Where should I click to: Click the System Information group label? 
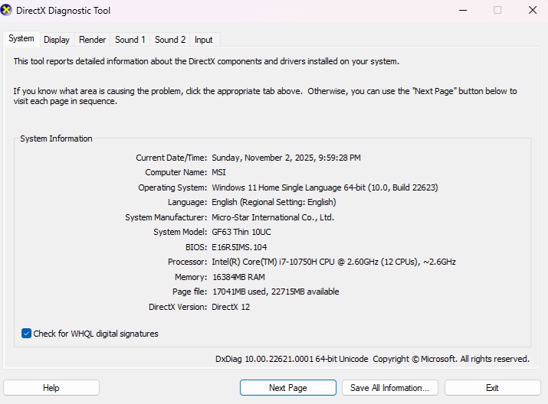click(56, 138)
